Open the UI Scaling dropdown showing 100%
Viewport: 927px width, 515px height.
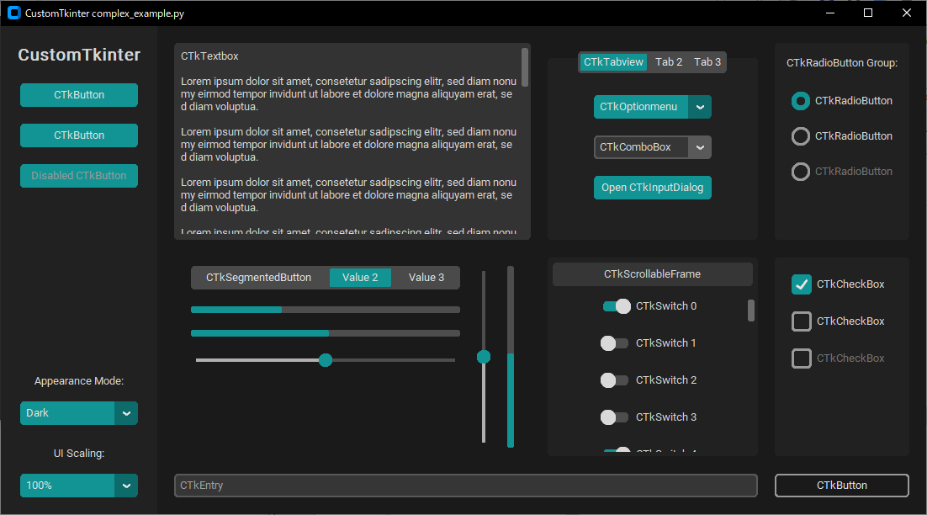tap(78, 486)
